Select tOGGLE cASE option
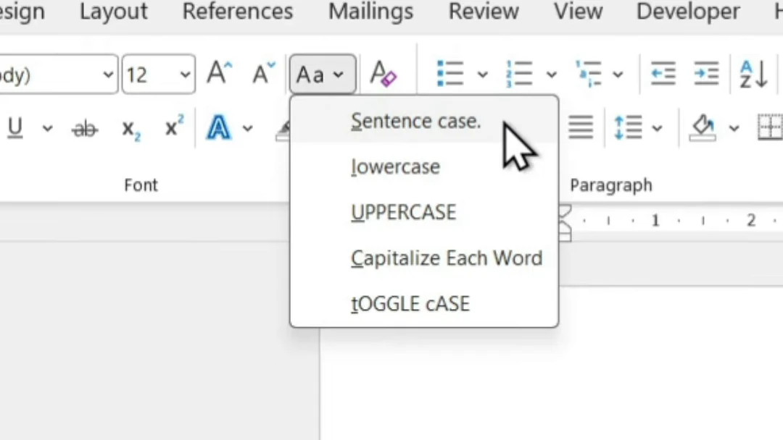This screenshot has height=440, width=783. (424, 304)
